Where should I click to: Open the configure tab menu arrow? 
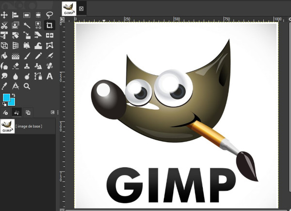point(52,112)
